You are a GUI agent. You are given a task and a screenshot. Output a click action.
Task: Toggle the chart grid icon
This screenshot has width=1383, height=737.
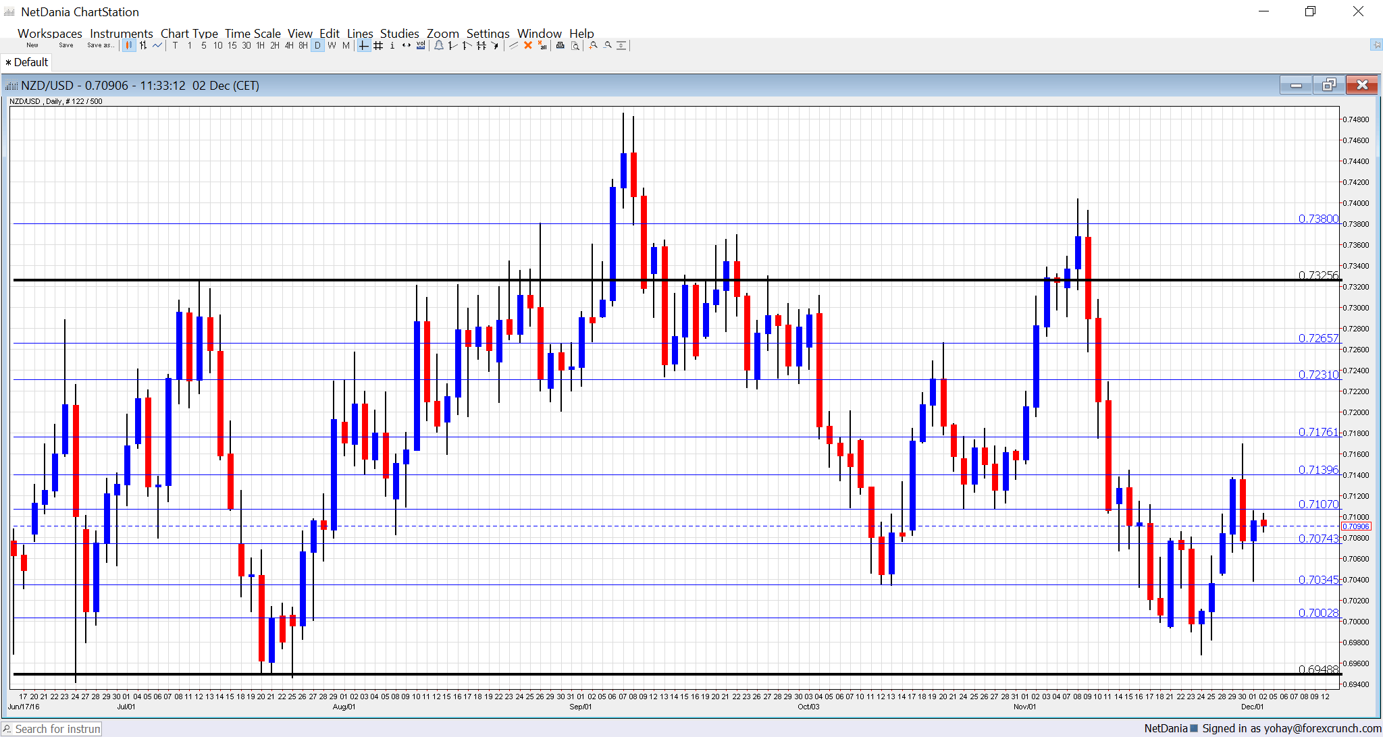click(x=377, y=46)
